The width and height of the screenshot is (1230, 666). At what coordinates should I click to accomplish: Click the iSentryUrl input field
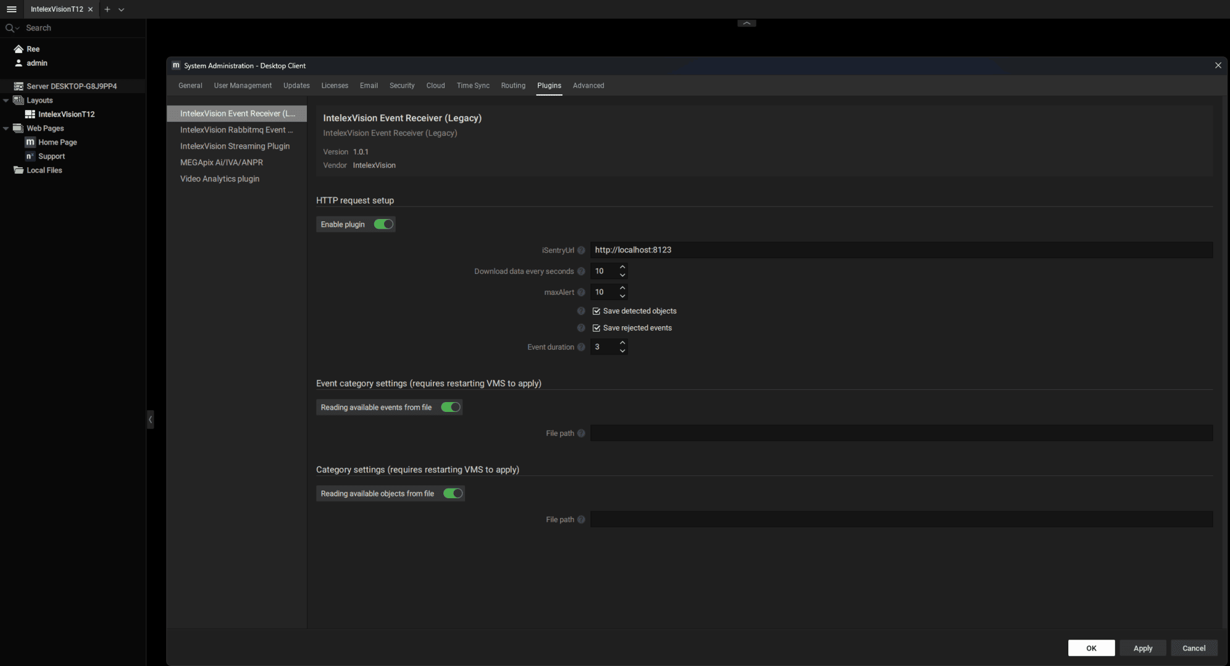tap(900, 250)
